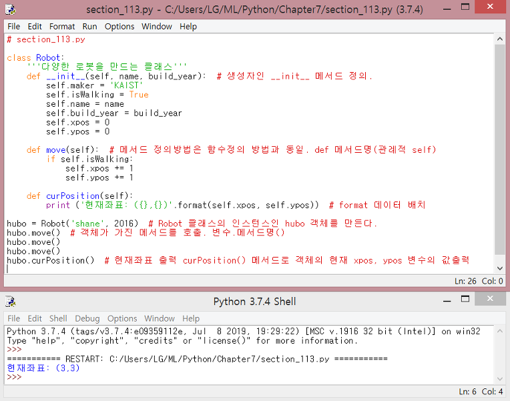Screen dimensions: 510x401
Task: Close the section_113.py editor window
Action: [x=490, y=7]
